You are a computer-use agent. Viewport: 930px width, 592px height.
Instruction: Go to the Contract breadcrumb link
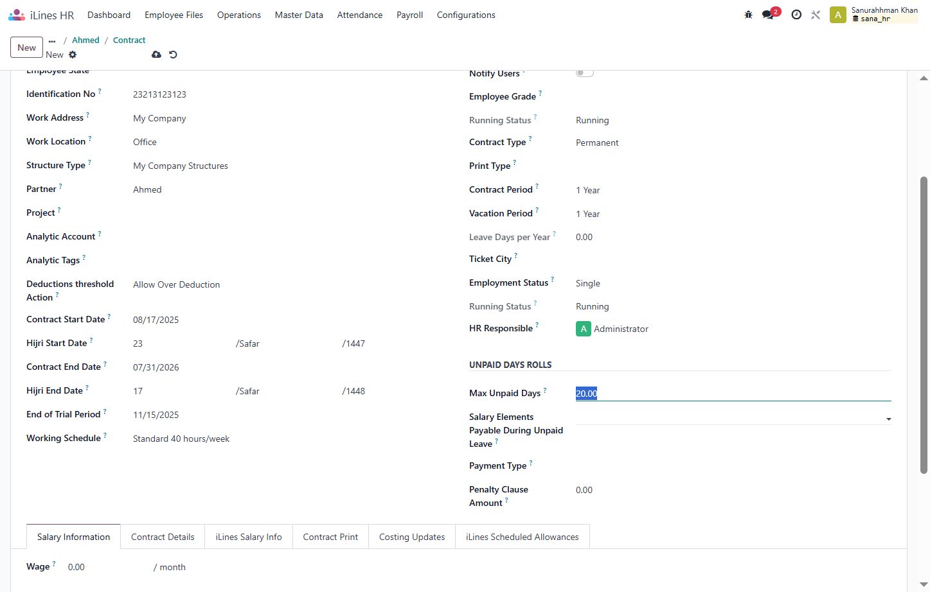129,40
